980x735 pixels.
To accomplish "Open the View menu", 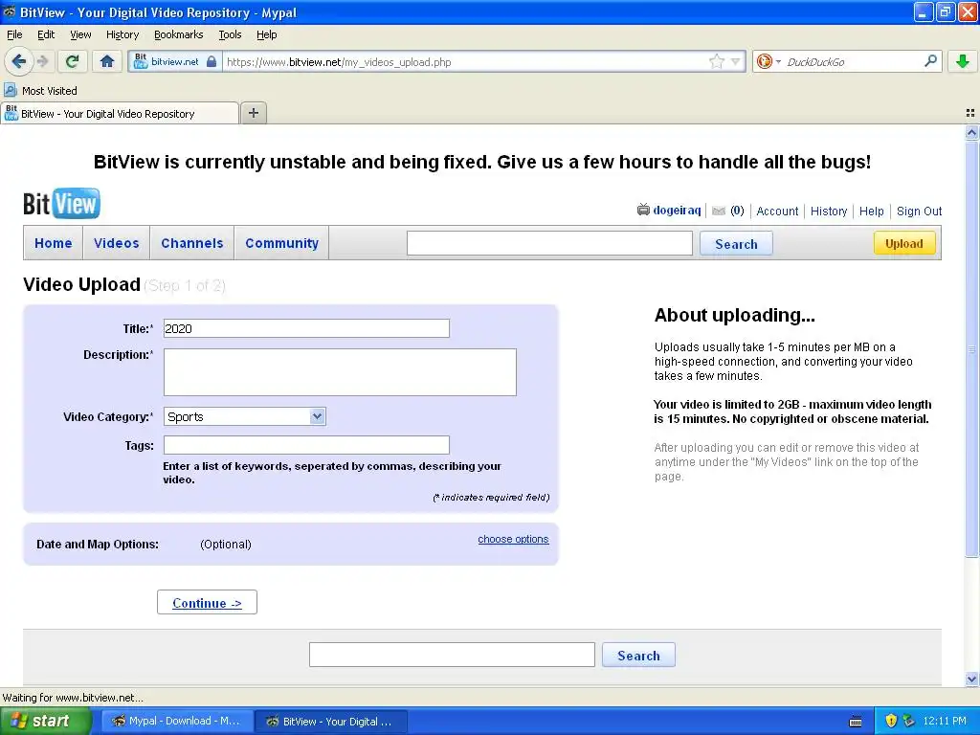I will click(x=80, y=34).
